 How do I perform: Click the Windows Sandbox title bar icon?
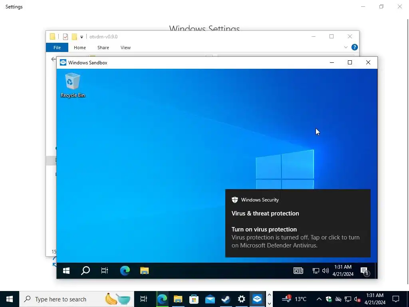click(x=63, y=62)
